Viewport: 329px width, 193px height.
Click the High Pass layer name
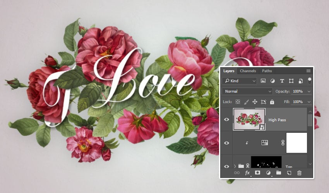[x=277, y=120]
